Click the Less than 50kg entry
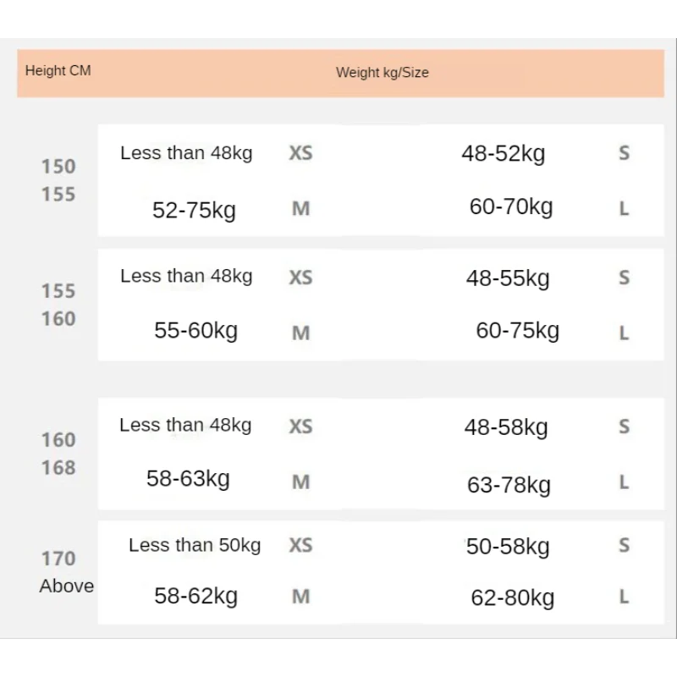Image resolution: width=677 pixels, height=677 pixels. [195, 545]
